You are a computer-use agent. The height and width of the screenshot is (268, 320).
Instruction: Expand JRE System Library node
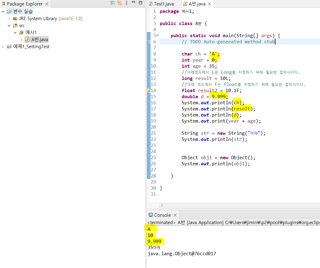(x=9, y=19)
